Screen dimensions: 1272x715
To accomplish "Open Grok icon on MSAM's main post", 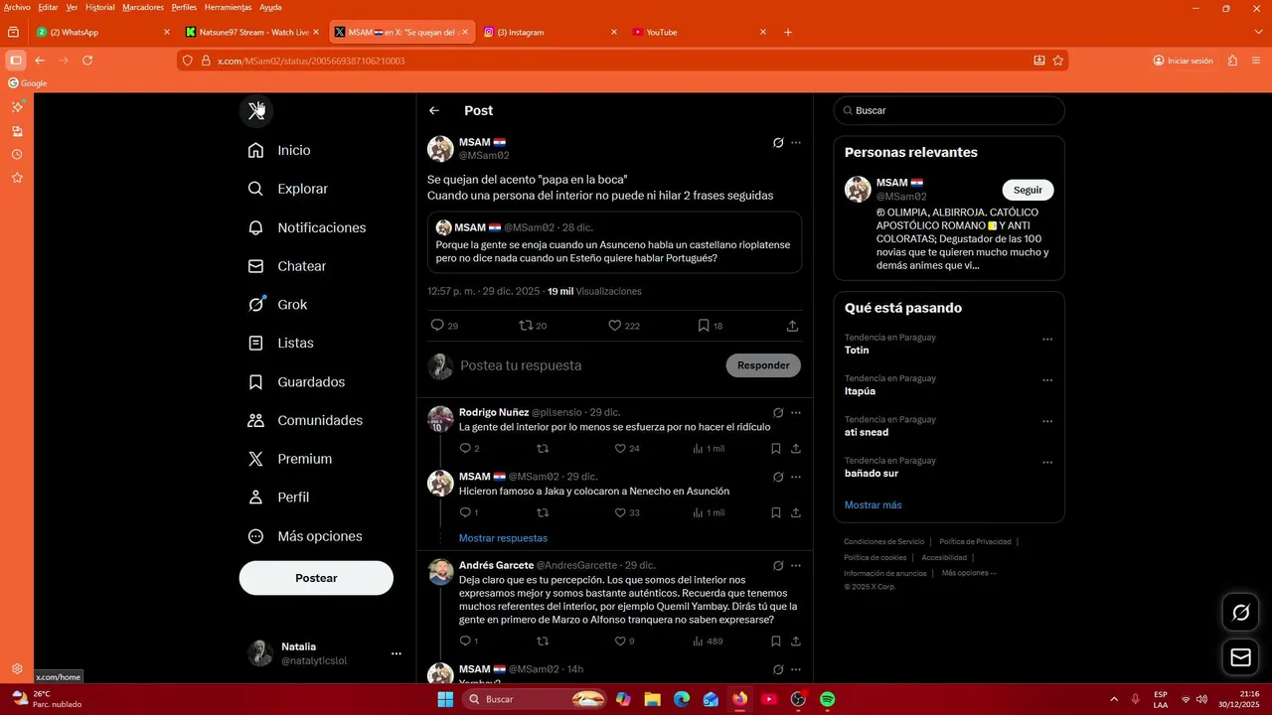I will (x=778, y=143).
